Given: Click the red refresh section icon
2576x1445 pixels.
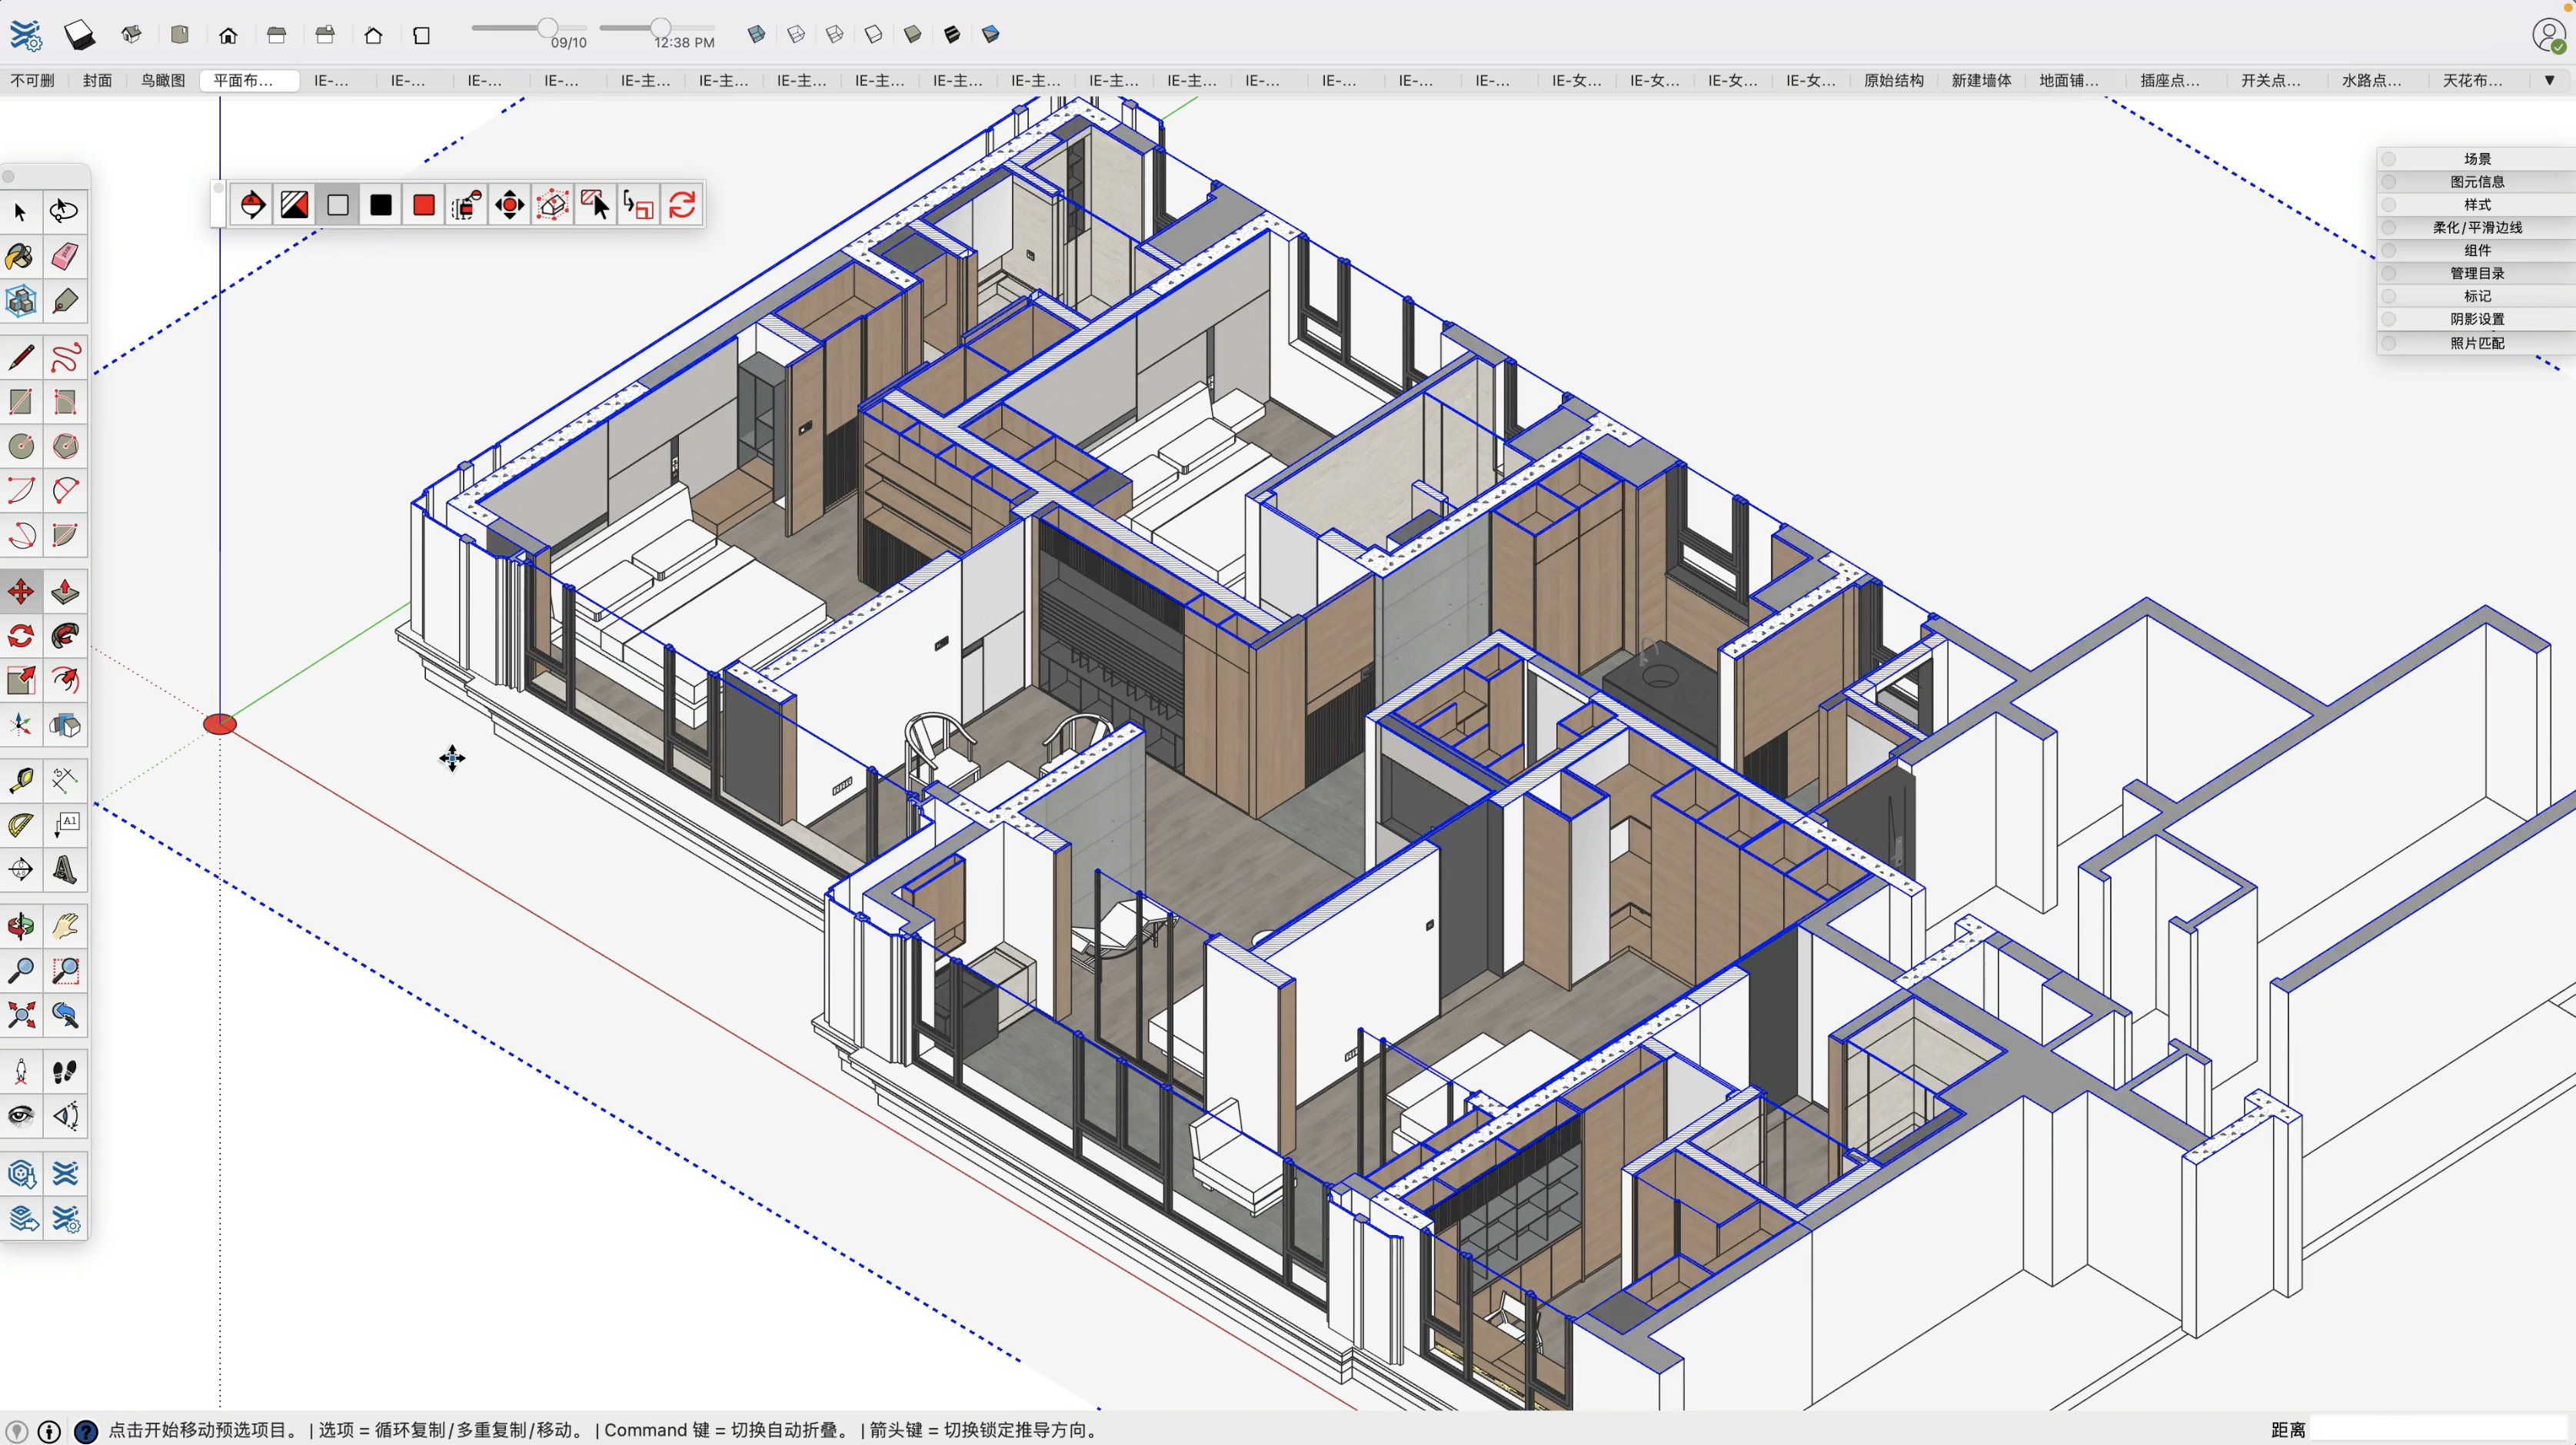Looking at the screenshot, I should pyautogui.click(x=682, y=205).
